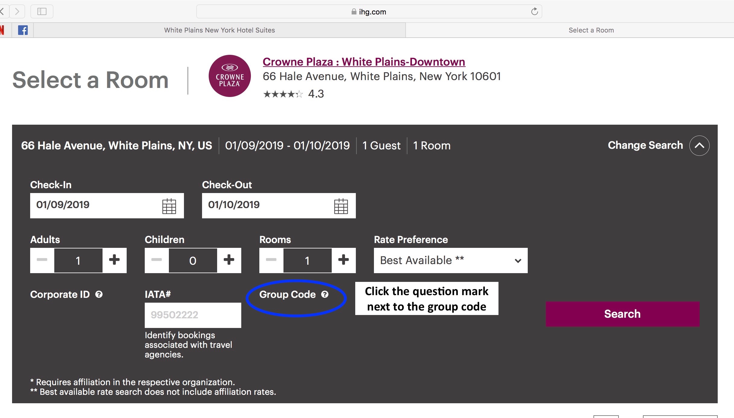Click the Check-In date field
Image resolution: width=734 pixels, height=418 pixels.
tap(107, 206)
